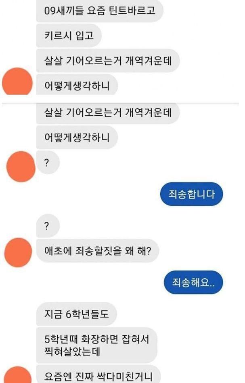This screenshot has width=245, height=383.
Task: Click the blue 죄송합니다 reply bubble
Action: (x=191, y=194)
